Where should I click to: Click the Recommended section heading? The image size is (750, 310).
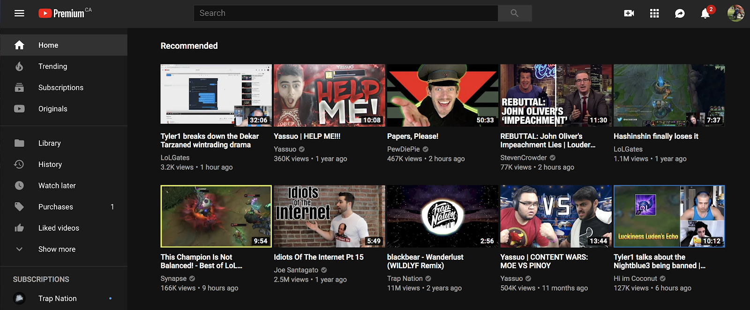coord(189,45)
